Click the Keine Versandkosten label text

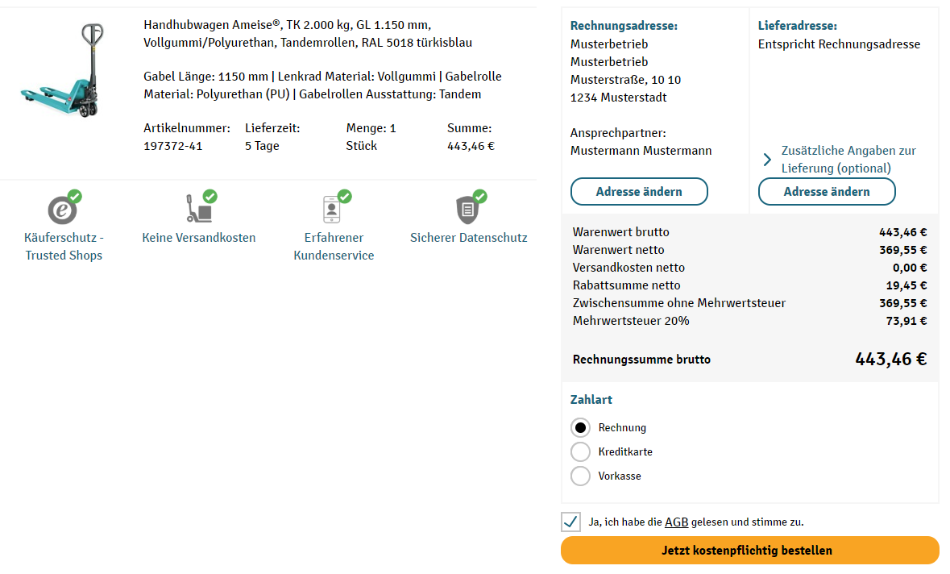[199, 238]
